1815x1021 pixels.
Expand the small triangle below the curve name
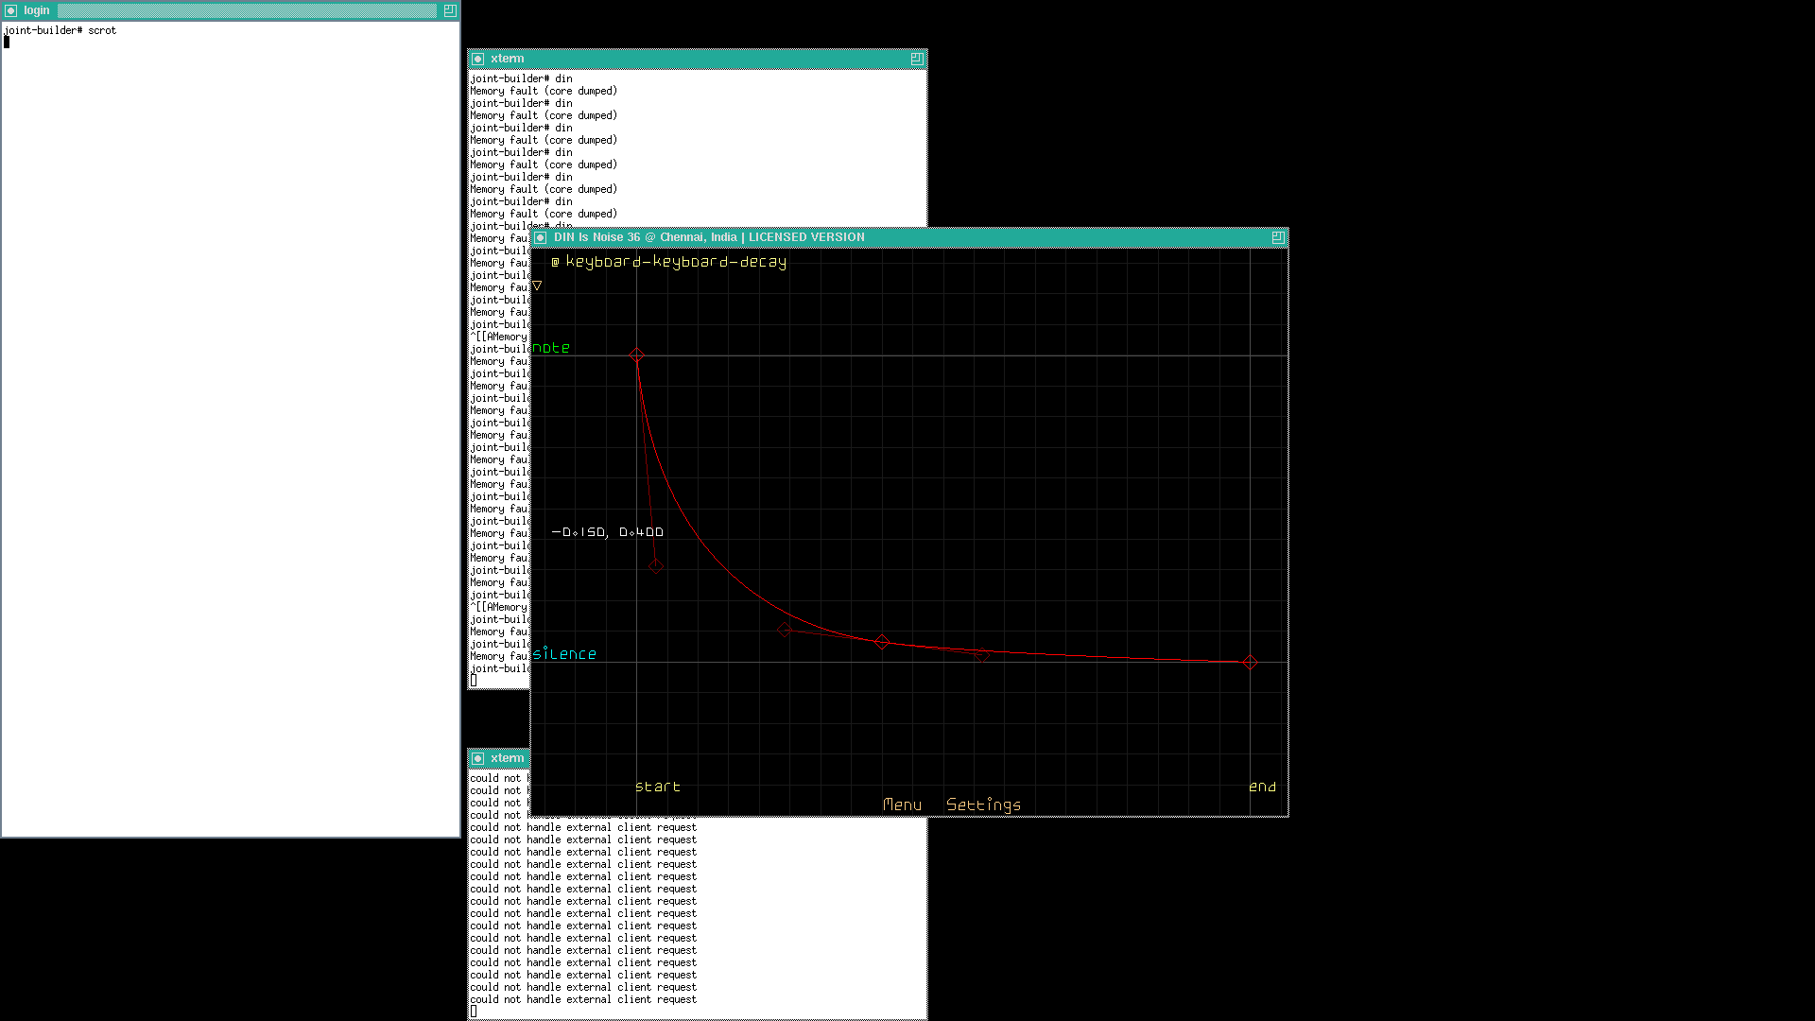point(537,286)
